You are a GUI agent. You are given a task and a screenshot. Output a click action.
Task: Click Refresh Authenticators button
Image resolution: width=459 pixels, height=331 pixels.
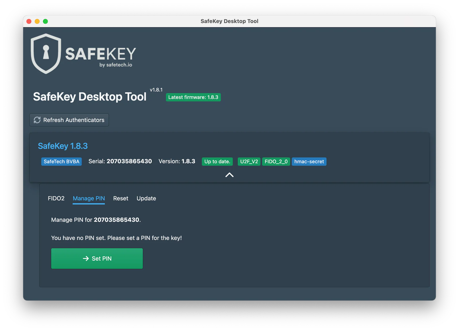coord(69,120)
